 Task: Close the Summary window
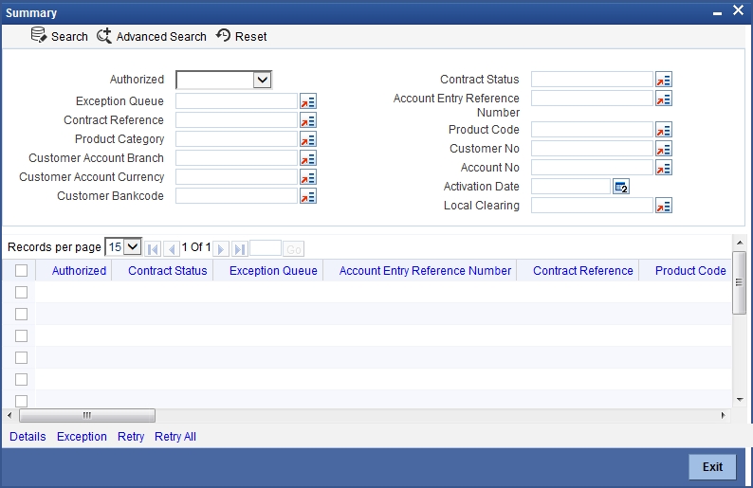[x=738, y=10]
